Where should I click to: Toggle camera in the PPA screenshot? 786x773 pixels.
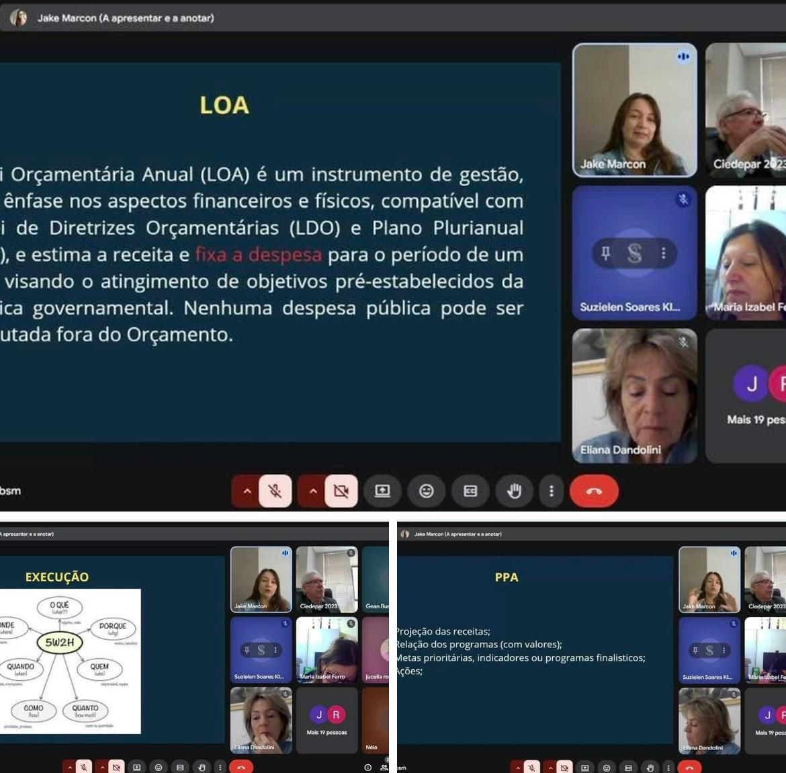[564, 767]
